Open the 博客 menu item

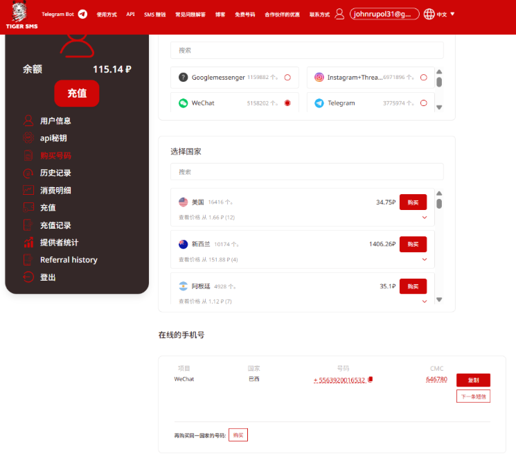220,15
